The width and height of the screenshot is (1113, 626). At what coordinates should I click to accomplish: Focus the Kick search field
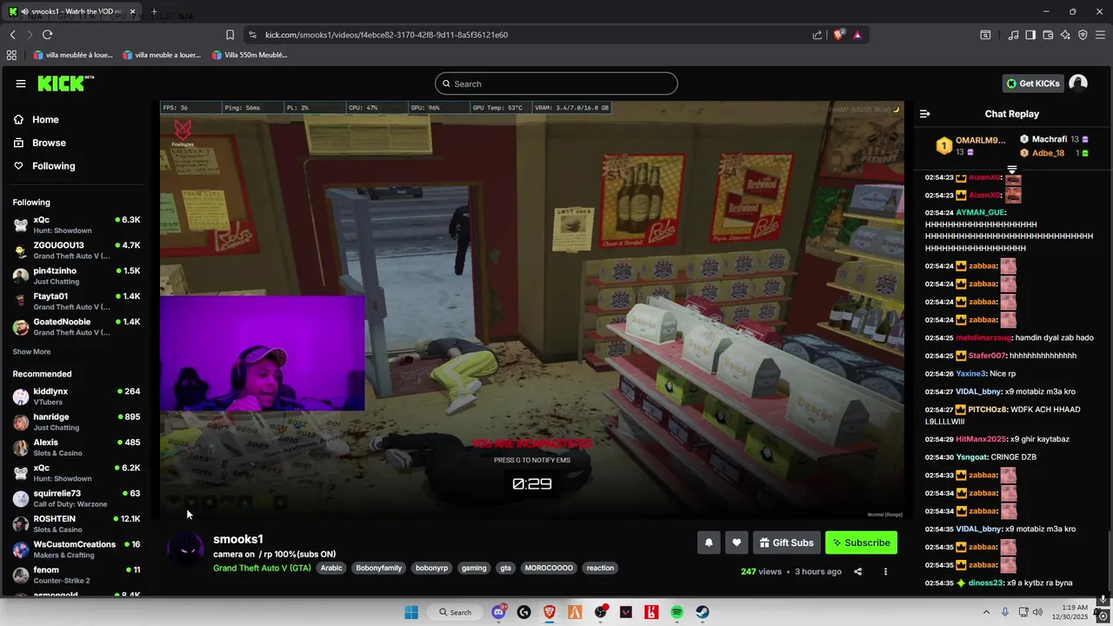[x=556, y=83]
